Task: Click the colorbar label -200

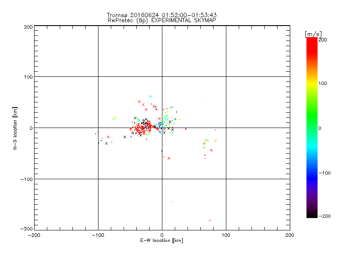Action: tap(324, 216)
